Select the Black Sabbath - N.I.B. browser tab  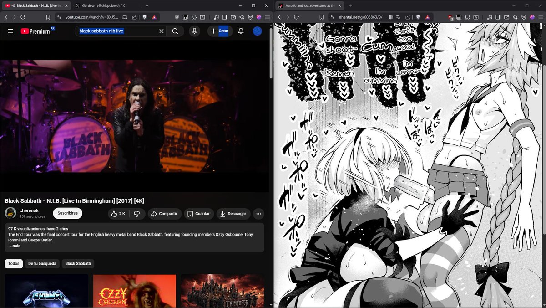click(x=36, y=5)
